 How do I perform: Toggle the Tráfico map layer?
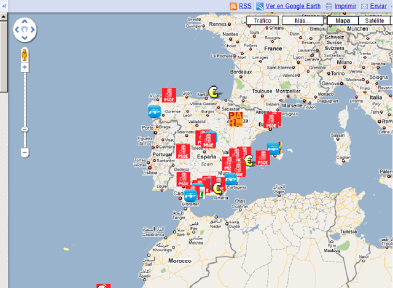[262, 20]
